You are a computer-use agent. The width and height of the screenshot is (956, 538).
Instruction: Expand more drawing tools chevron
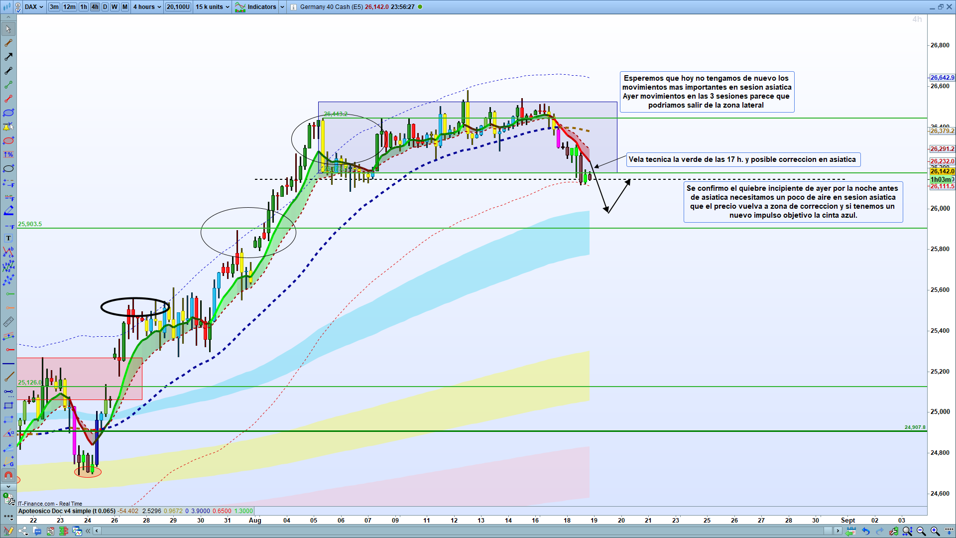8,487
